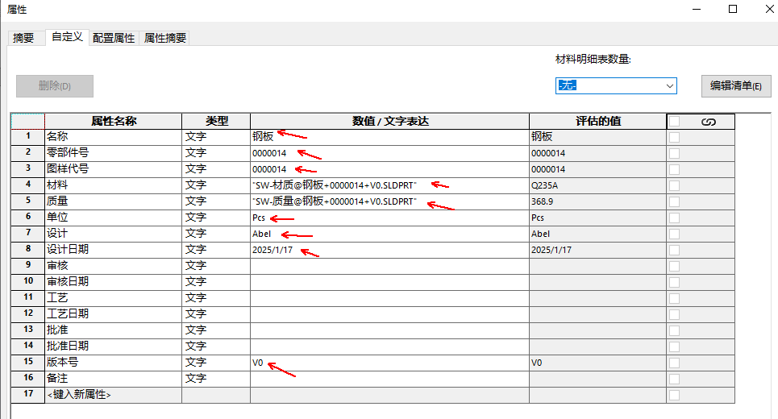Check the link box for row 材料

tap(674, 185)
